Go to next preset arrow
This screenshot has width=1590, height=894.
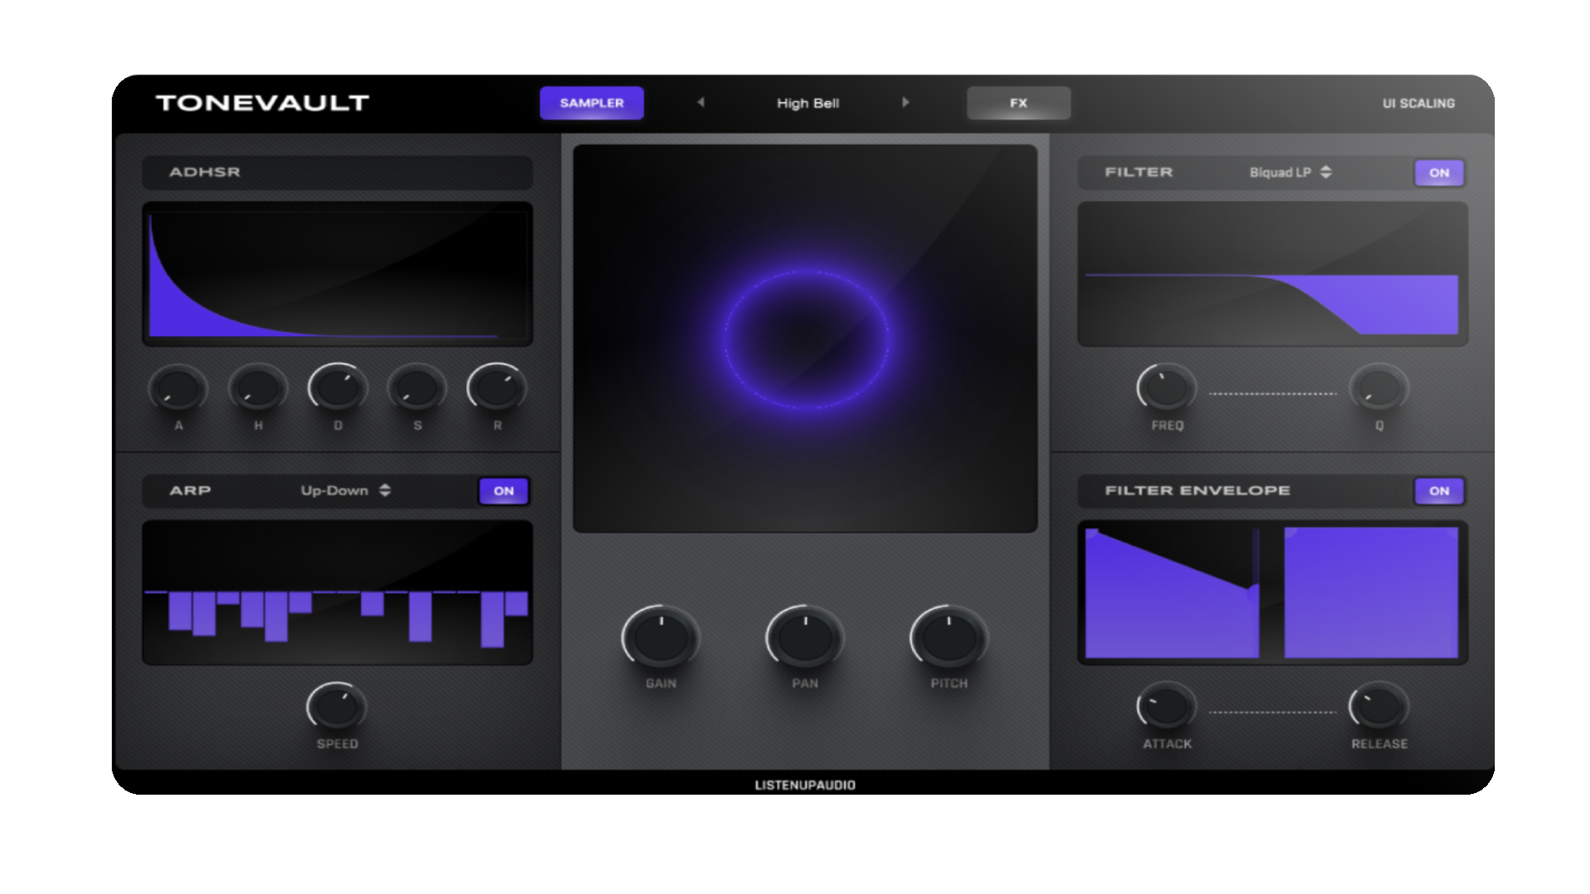905,103
